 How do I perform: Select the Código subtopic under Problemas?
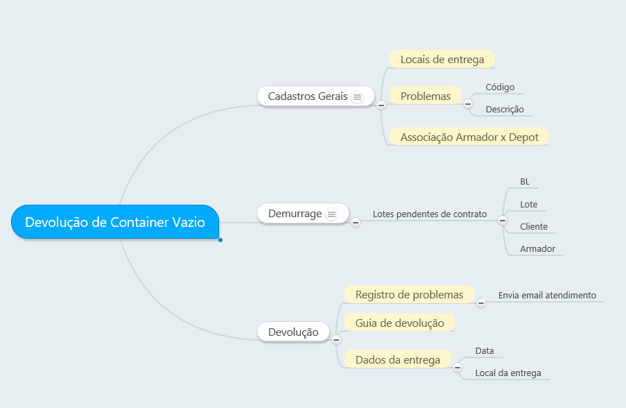pyautogui.click(x=500, y=87)
